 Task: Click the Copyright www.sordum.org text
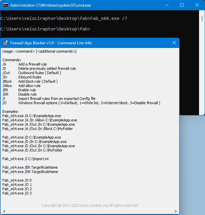tap(90, 205)
